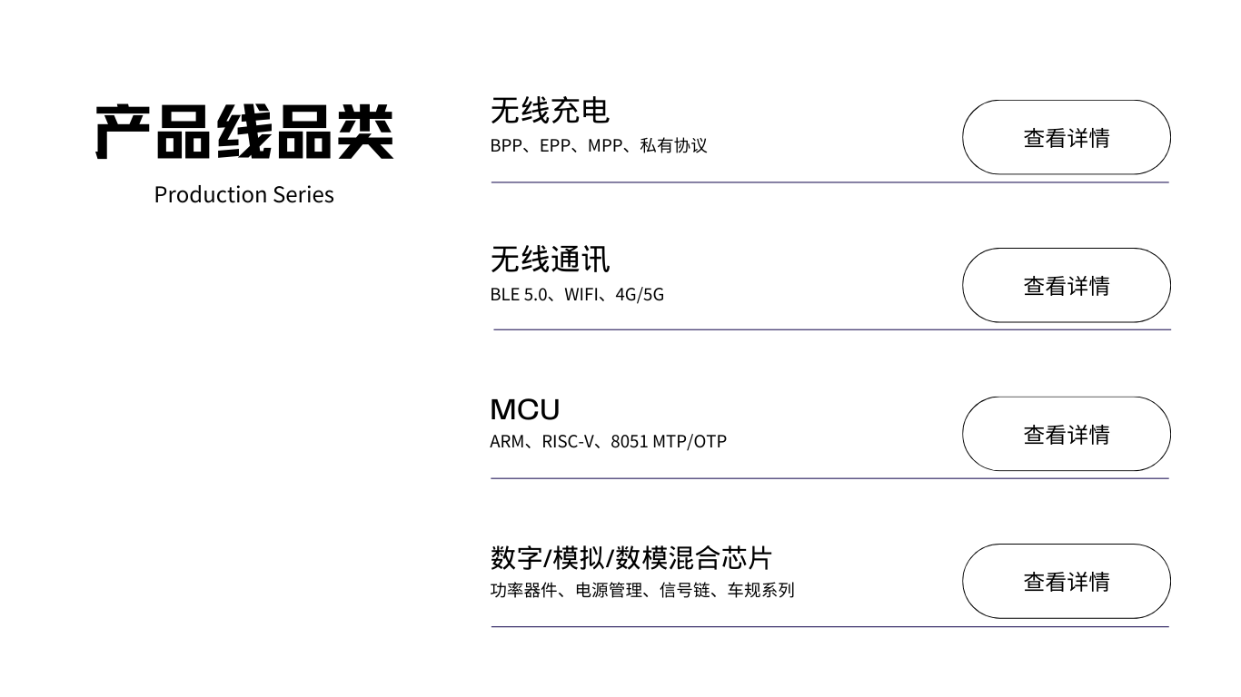Click the ARM、RISC-V、8051 MTP/OTP description
The width and height of the screenshot is (1241, 697).
click(608, 442)
